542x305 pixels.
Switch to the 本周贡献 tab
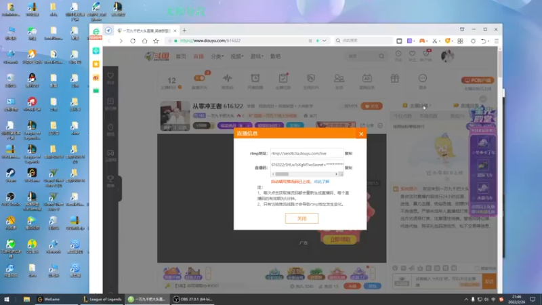tap(428, 116)
